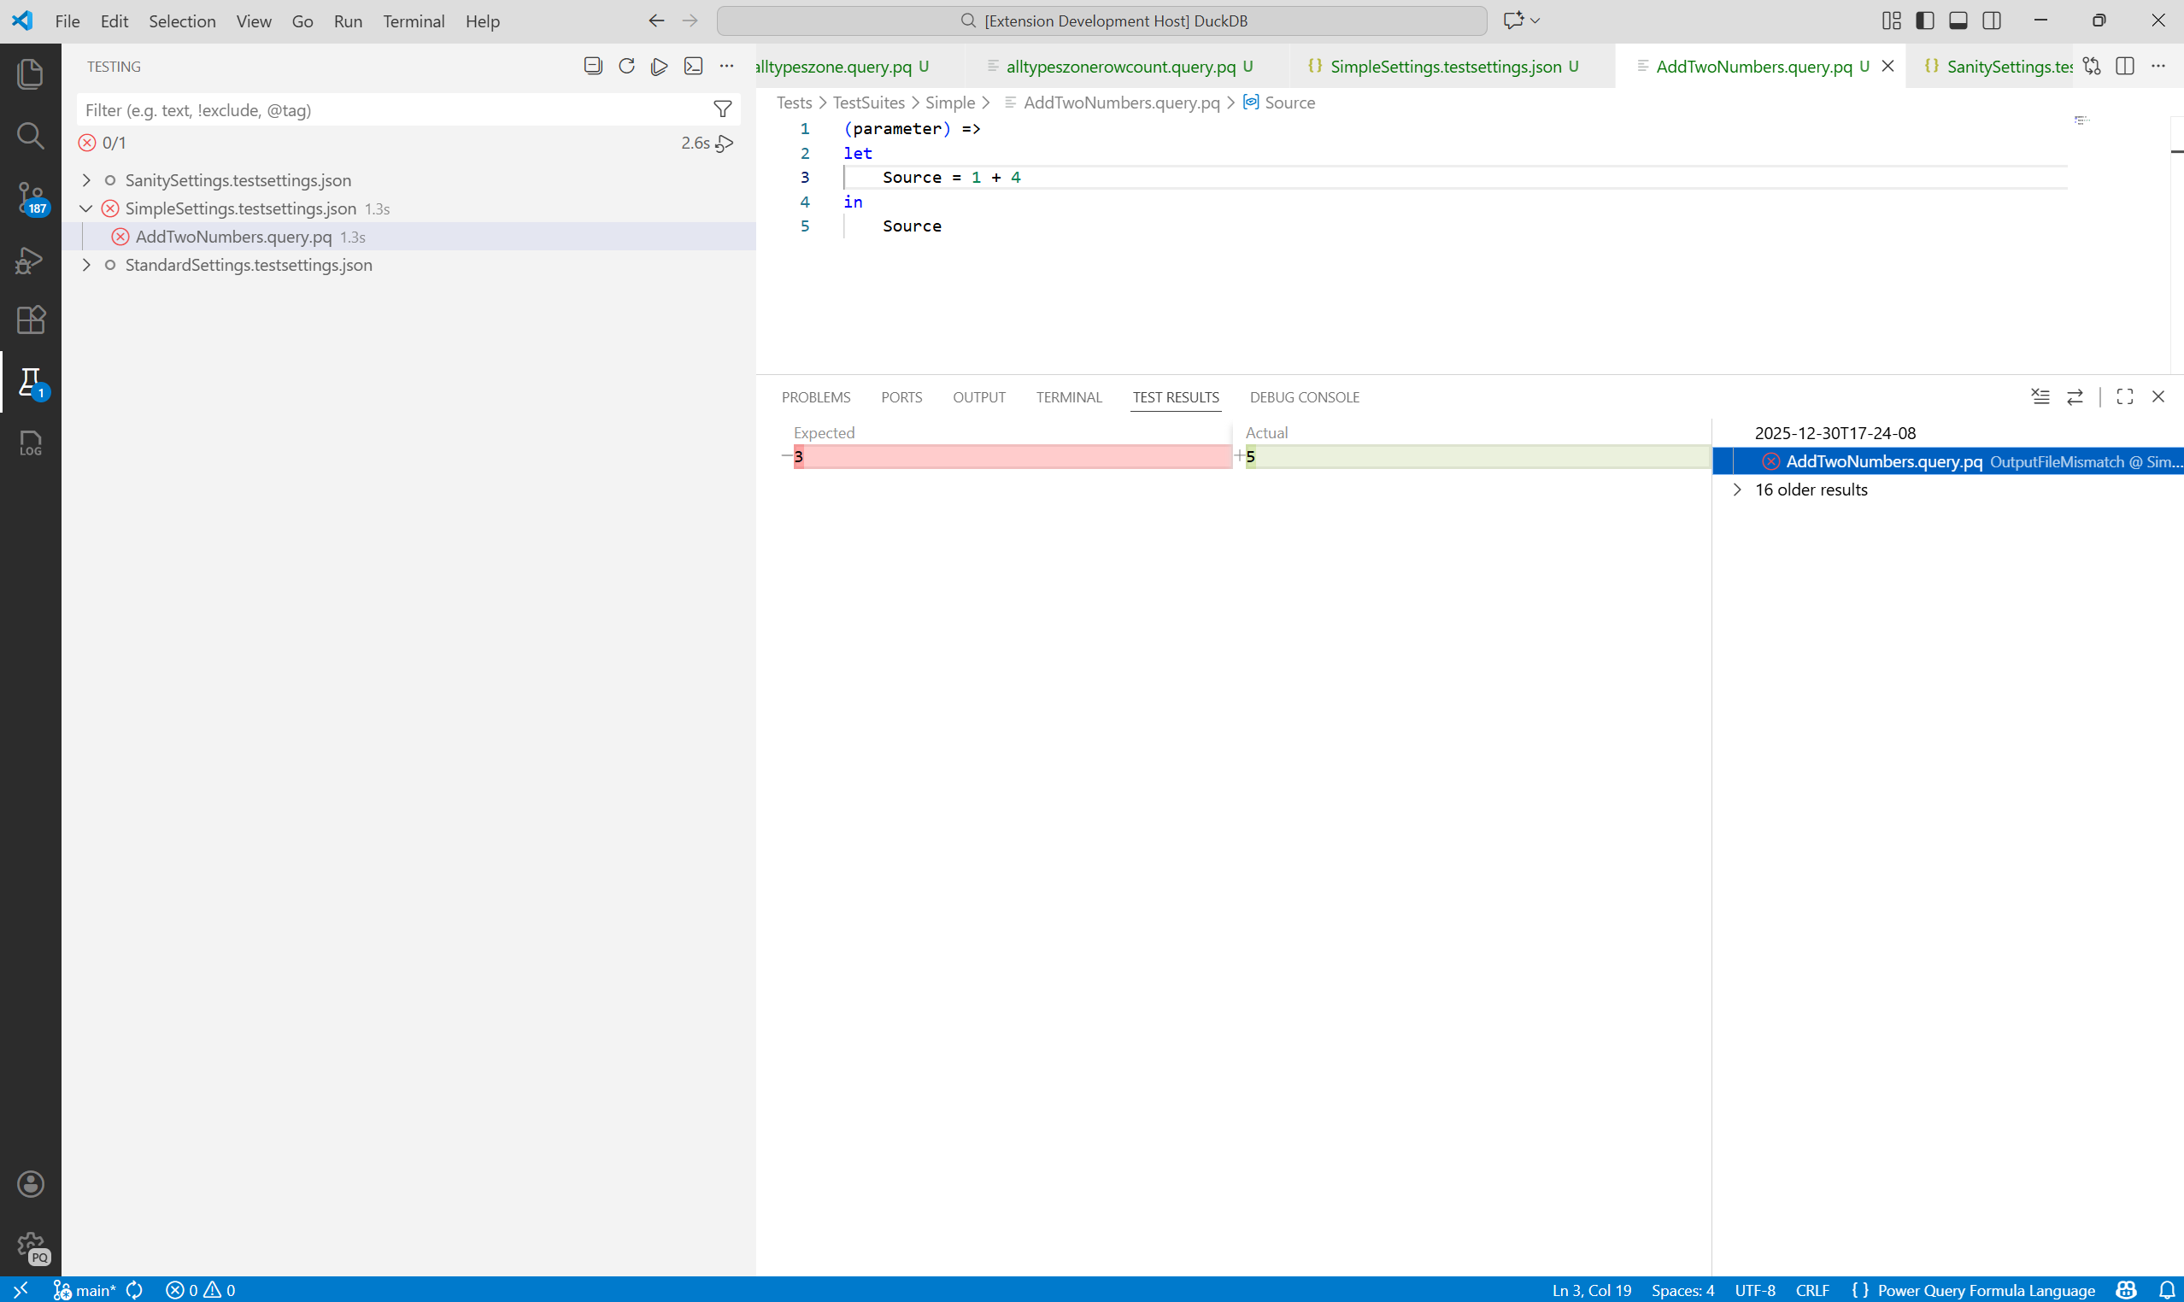Viewport: 2184px width, 1302px height.
Task: Collapse SimpleSettings.testsettings.json tree node
Action: point(86,208)
